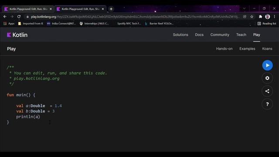Screen dimensions: 279x157
Task: Click the fun main() declaration
Action: point(21,95)
